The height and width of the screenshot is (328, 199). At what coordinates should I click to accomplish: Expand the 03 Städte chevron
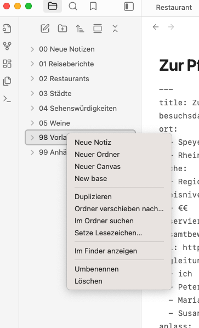tap(32, 93)
